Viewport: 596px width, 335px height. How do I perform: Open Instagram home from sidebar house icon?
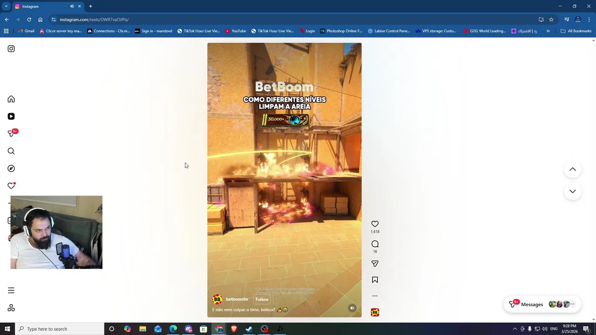click(x=11, y=99)
